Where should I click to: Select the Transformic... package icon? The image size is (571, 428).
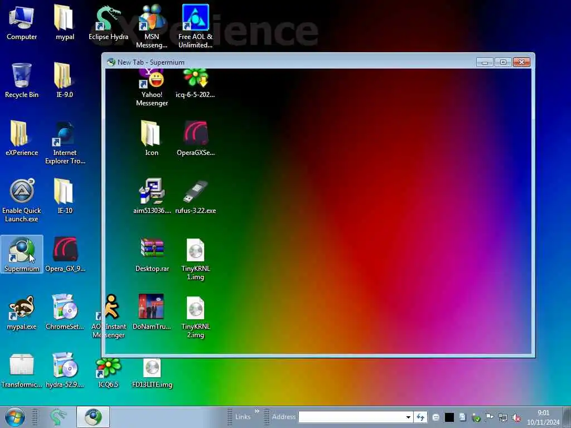(22, 370)
